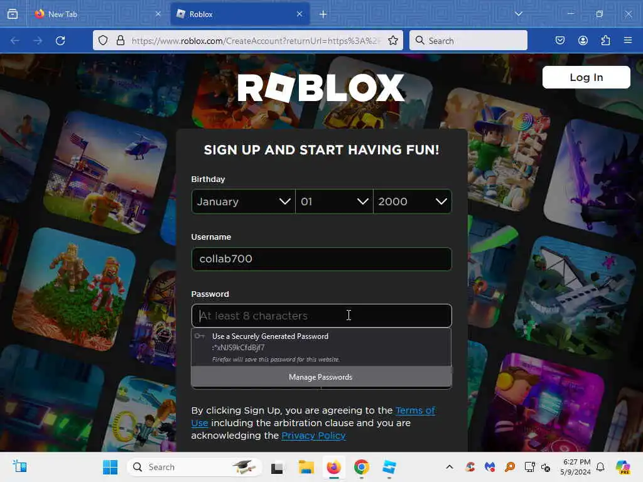Image resolution: width=643 pixels, height=482 pixels.
Task: Show hidden tray icons chevron
Action: pos(450,467)
